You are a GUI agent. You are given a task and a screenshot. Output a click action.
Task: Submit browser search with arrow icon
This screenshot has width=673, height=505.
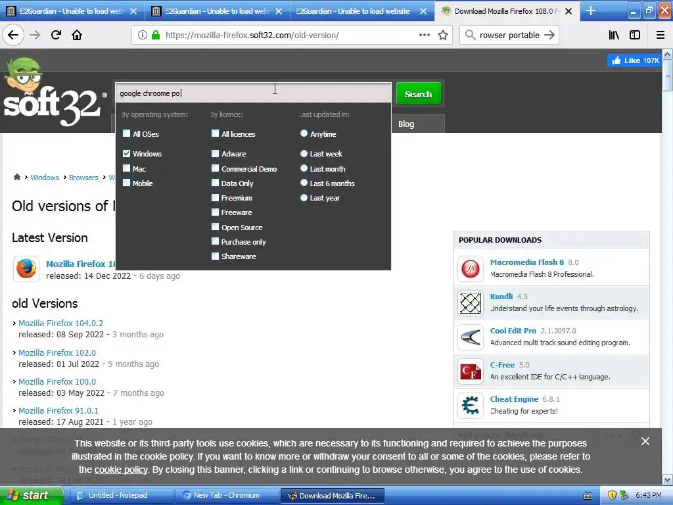point(549,35)
